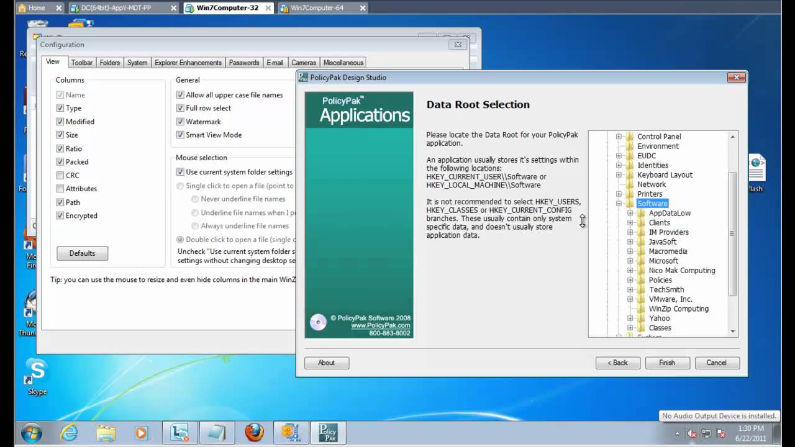Expand the Control Panel registry key

(619, 137)
